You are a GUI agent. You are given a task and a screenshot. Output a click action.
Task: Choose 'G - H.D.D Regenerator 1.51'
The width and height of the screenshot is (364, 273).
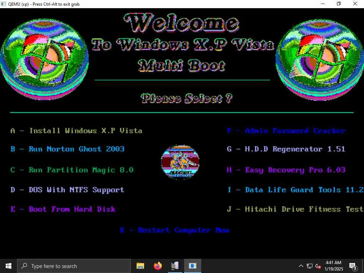(286, 149)
